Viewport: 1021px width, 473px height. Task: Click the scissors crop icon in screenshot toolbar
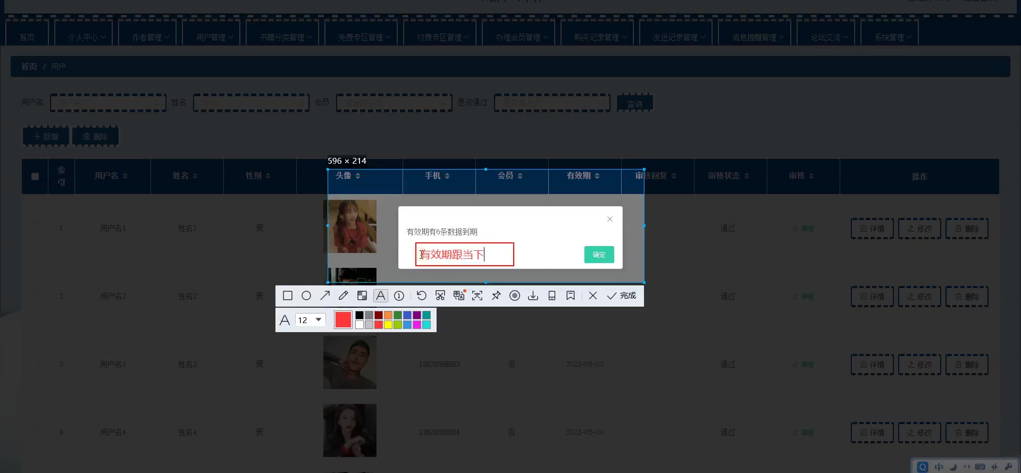(440, 295)
